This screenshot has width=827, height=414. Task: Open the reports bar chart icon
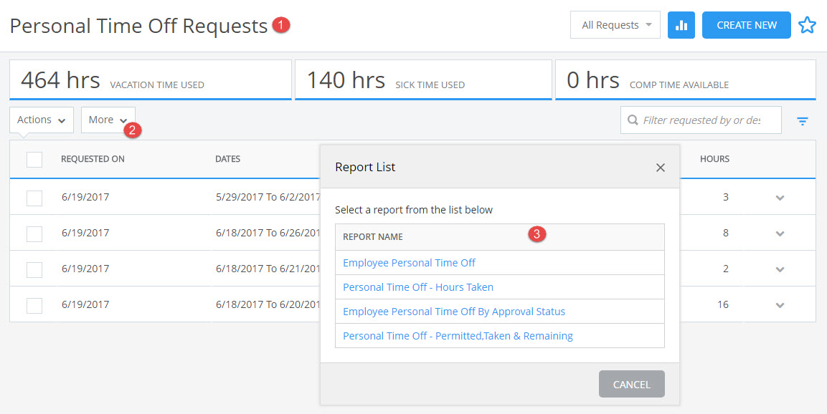tap(681, 24)
